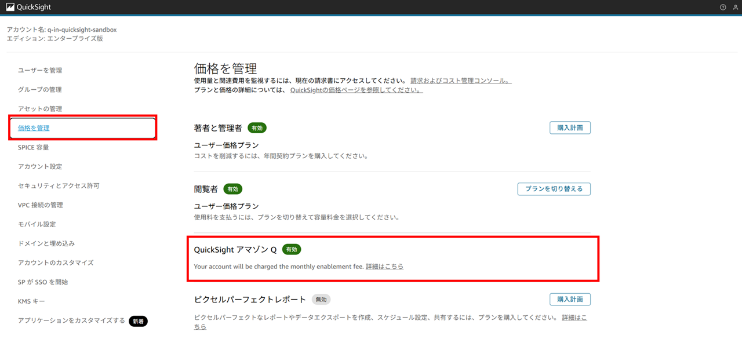The image size is (742, 339).
Task: Open KMS キー in the sidebar
Action: coord(32,301)
